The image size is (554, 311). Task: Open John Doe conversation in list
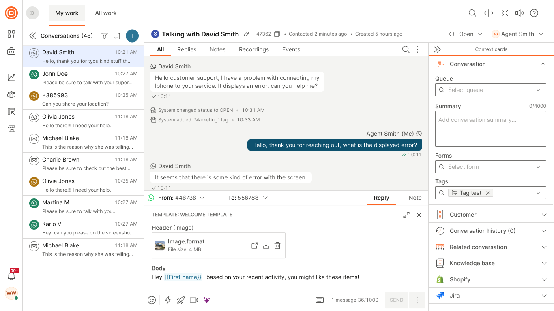coord(83,78)
